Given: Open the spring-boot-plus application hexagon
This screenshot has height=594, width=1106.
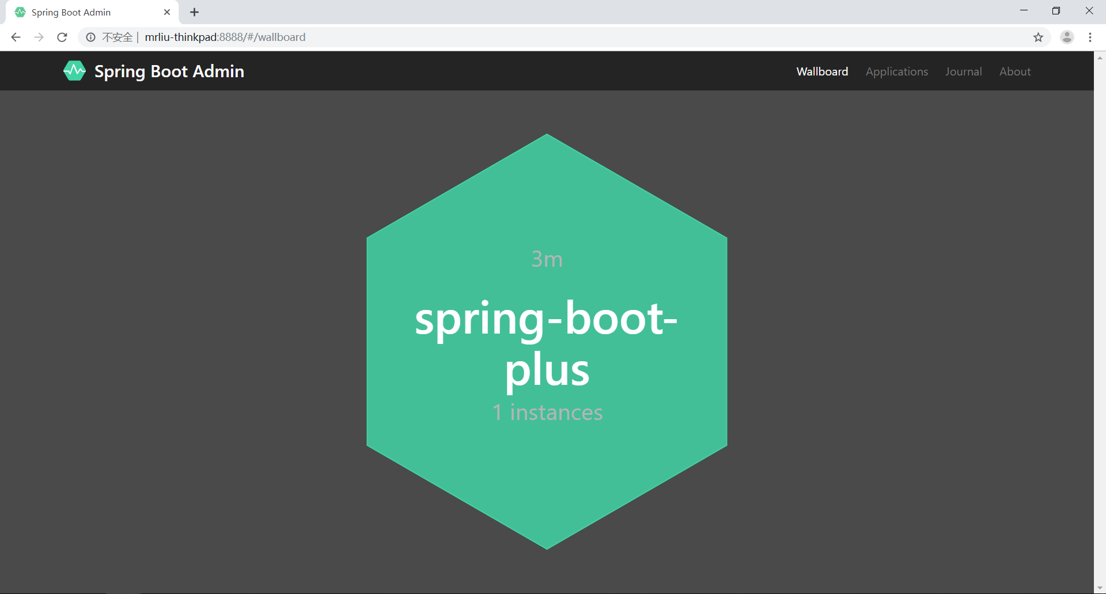Looking at the screenshot, I should point(547,342).
